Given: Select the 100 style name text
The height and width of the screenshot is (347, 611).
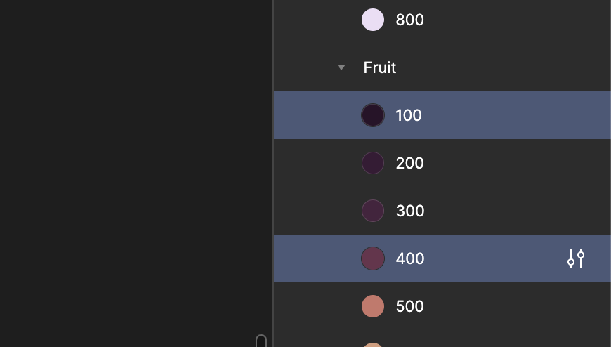Looking at the screenshot, I should pos(408,115).
